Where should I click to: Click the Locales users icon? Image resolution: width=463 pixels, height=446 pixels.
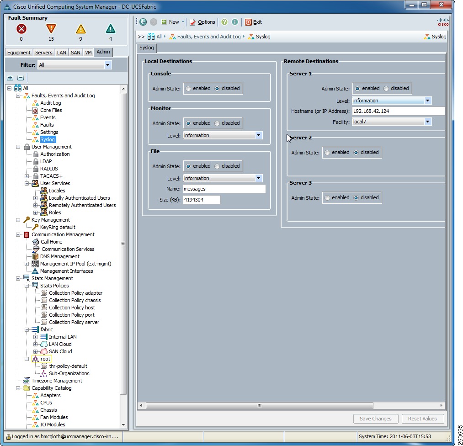click(44, 191)
